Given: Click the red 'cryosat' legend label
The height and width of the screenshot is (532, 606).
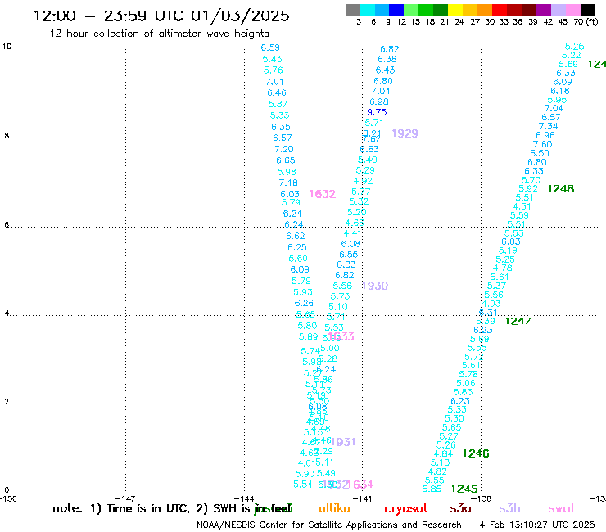Looking at the screenshot, I should tap(406, 509).
